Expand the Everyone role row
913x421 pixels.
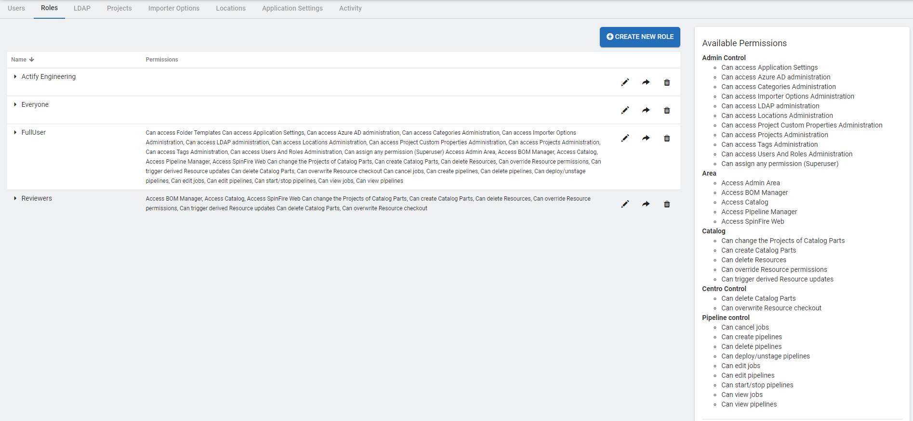click(15, 104)
